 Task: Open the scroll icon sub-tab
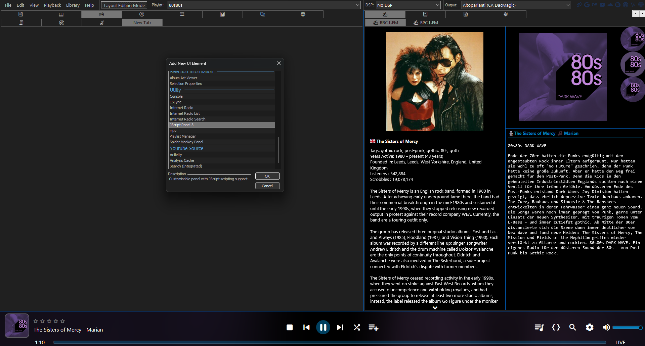tap(21, 23)
